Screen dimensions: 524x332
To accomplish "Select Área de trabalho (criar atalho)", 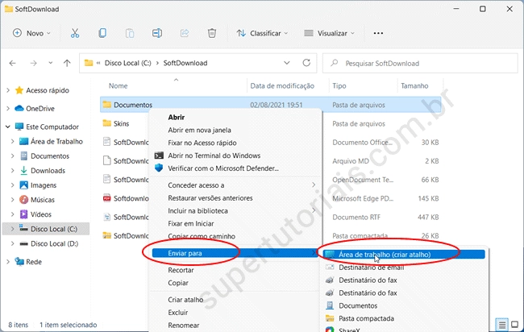I will (385, 254).
